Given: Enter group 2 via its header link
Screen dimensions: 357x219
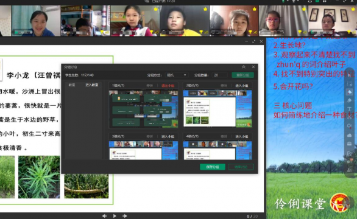Looking at the screenshot, I should tap(242, 86).
